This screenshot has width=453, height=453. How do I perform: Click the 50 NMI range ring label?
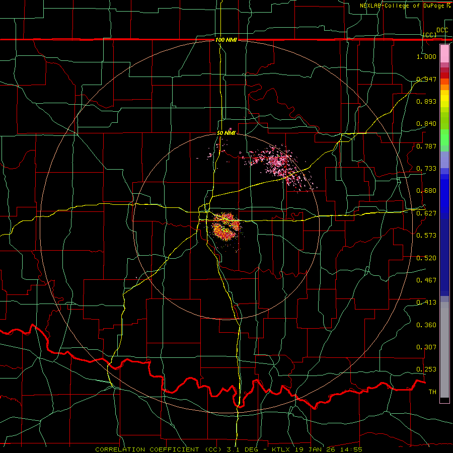click(x=226, y=133)
